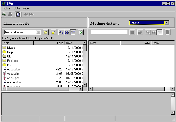Image resolution: width=176 pixels, height=122 pixels.
Task: Click the connect to server toolbar icon
Action: point(4,14)
